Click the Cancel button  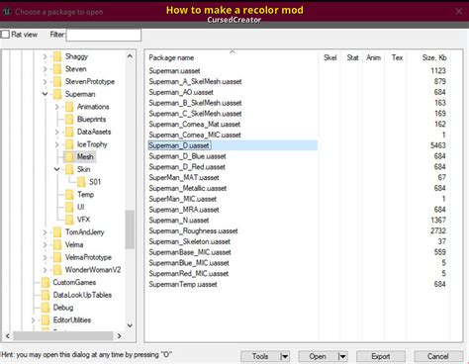[438, 356]
